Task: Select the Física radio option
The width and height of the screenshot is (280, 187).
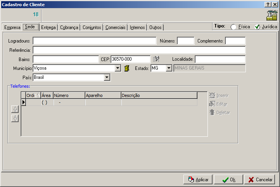Action: [233, 27]
